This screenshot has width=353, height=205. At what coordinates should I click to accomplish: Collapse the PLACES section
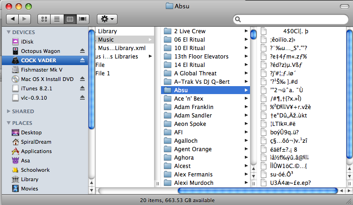[x=8, y=123]
